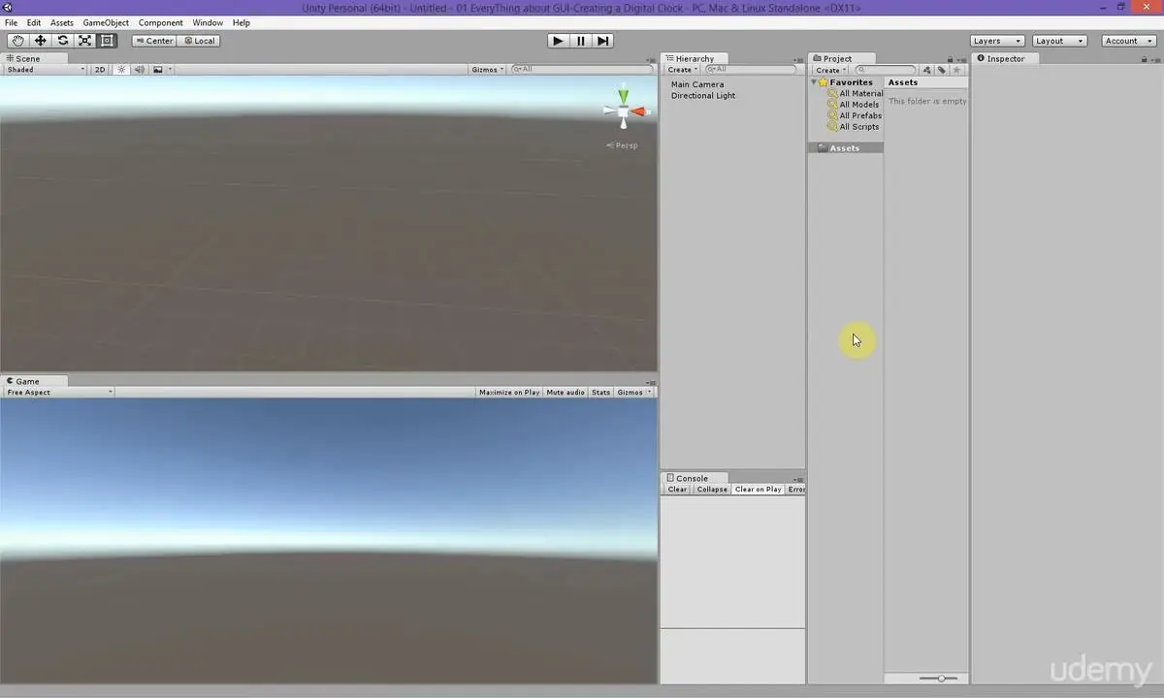The width and height of the screenshot is (1164, 698).
Task: Select the Rotate tool
Action: click(62, 41)
